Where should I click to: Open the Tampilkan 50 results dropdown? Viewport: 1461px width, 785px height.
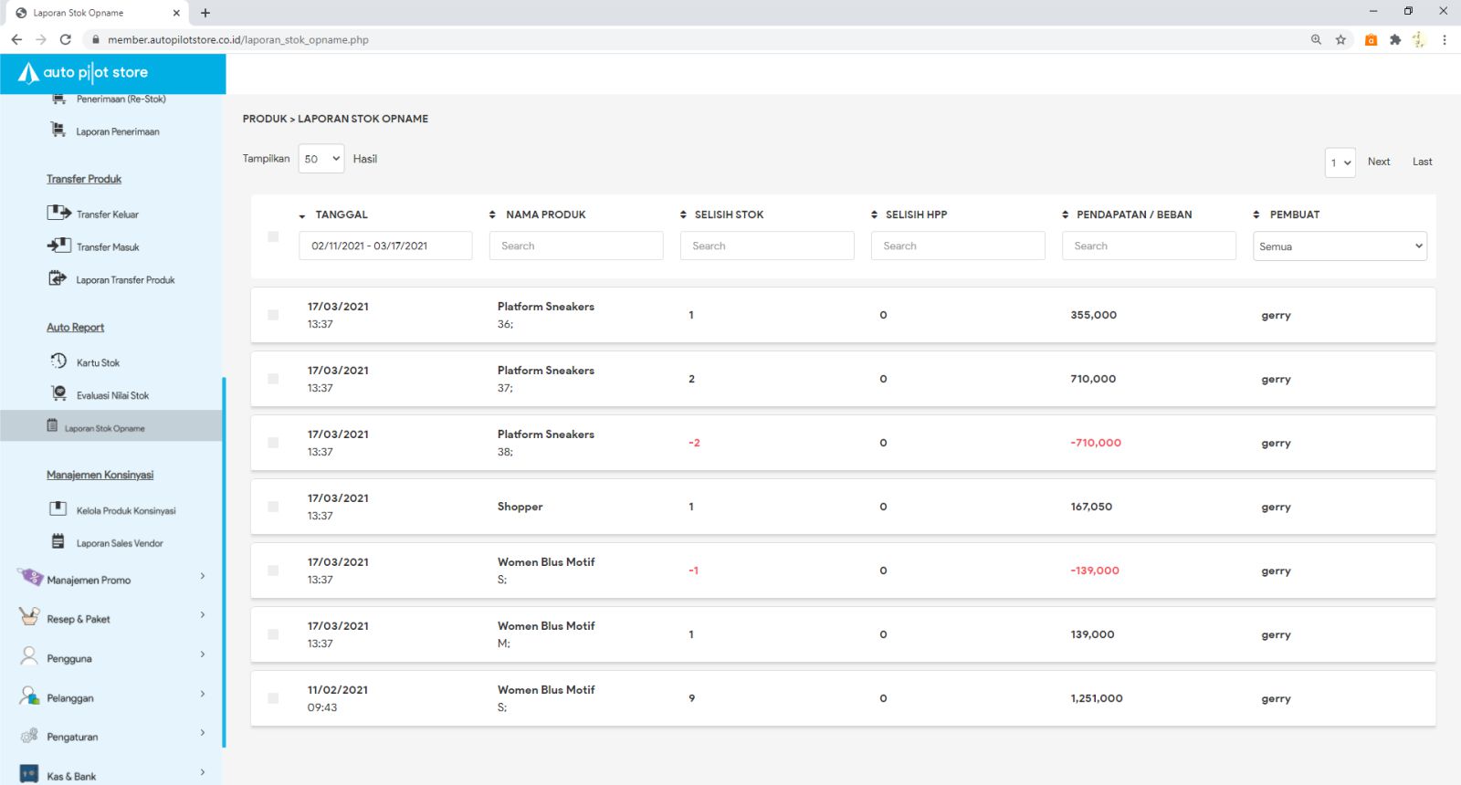point(321,159)
